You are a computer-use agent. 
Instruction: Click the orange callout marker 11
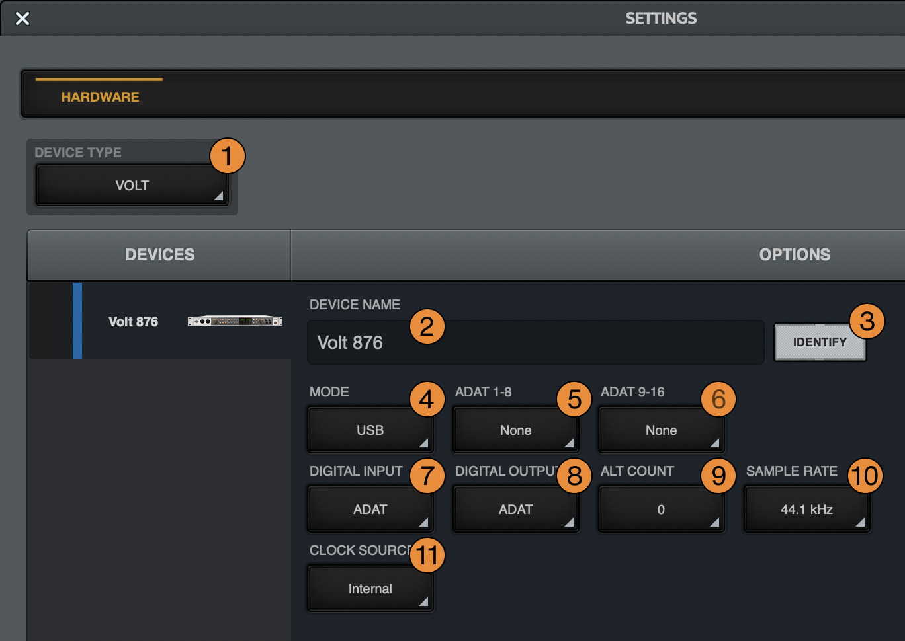427,555
